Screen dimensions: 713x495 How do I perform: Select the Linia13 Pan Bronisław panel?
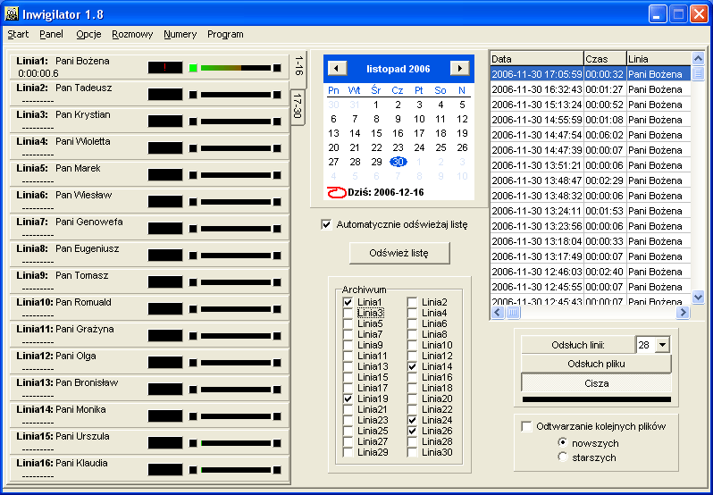click(149, 389)
